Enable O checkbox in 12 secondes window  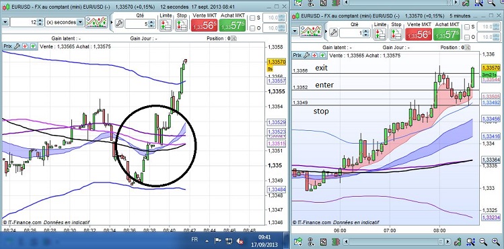(252, 28)
